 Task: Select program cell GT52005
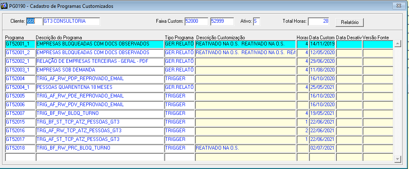coord(20,96)
